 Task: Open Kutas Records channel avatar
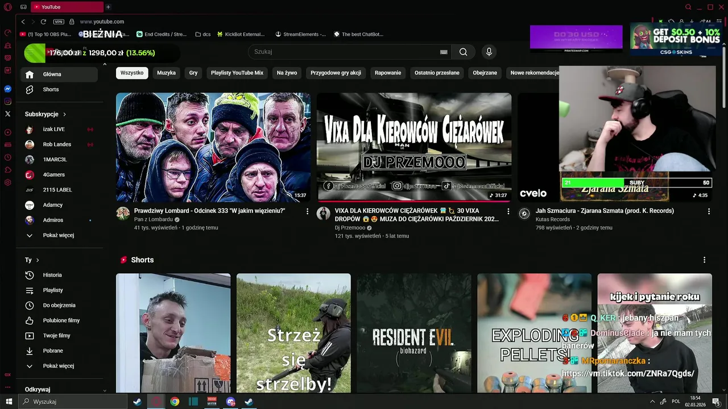point(524,214)
